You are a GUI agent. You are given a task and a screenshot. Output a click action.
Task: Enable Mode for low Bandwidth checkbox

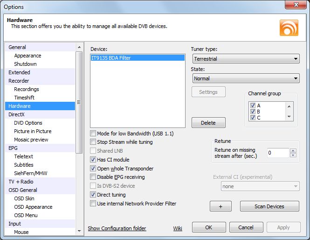[x=94, y=134]
